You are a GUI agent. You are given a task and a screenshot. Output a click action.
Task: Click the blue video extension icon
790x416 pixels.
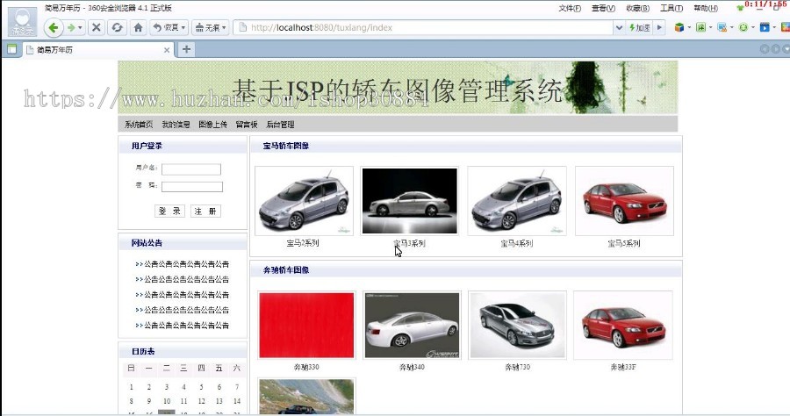tap(765, 27)
